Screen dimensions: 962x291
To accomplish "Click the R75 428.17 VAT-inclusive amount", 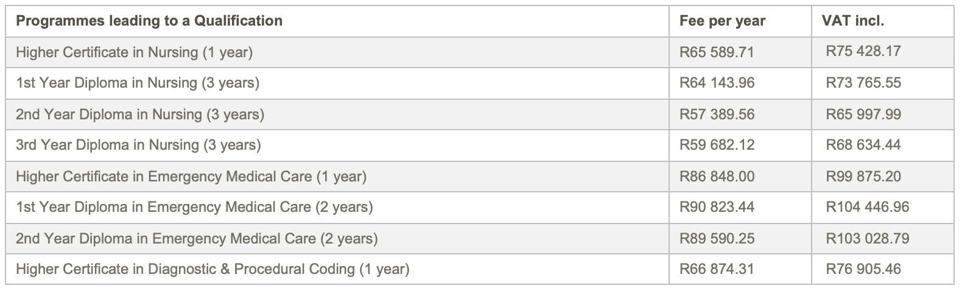I will point(863,51).
